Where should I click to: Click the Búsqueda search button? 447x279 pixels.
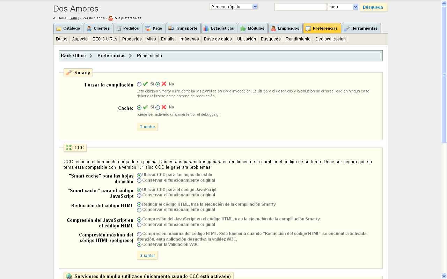click(373, 7)
